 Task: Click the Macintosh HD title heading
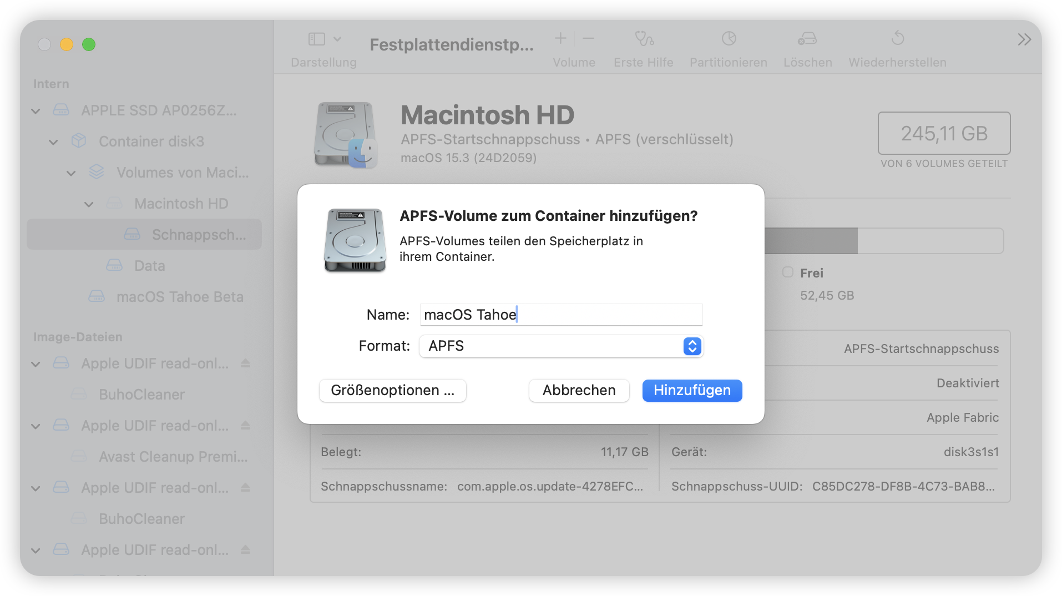click(487, 115)
